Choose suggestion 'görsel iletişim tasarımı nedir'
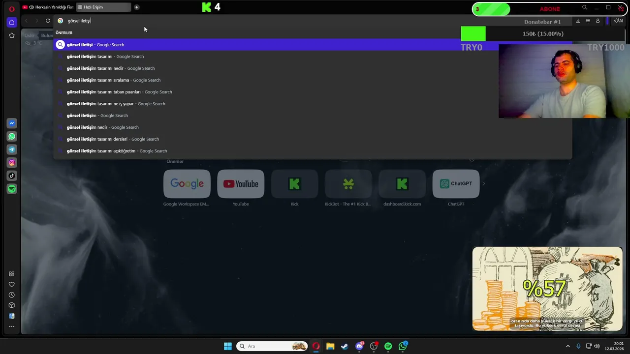 coord(313,68)
